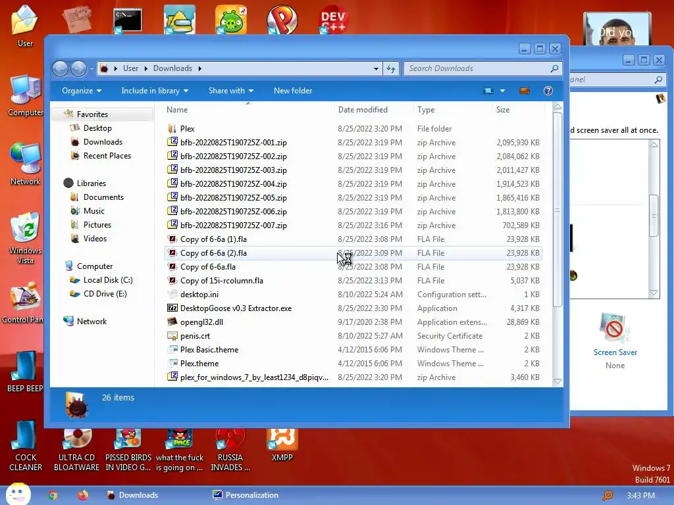
Task: Select Recent Places in navigation pane
Action: click(107, 155)
